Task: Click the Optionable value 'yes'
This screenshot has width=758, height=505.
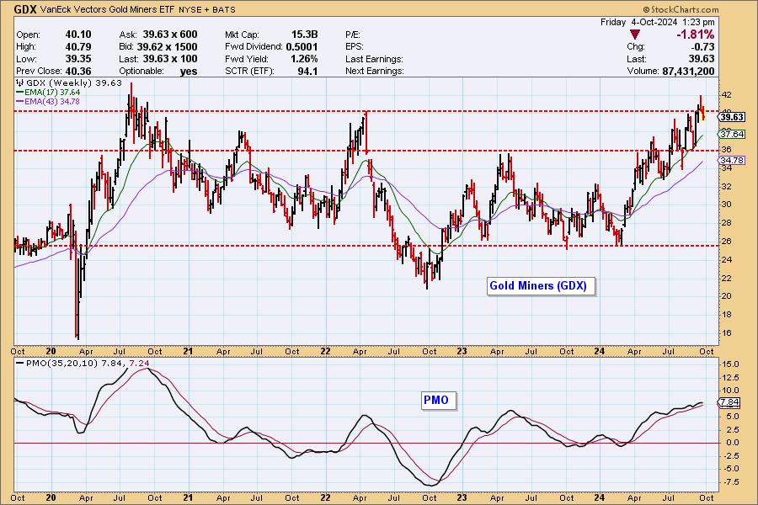Action: click(189, 71)
